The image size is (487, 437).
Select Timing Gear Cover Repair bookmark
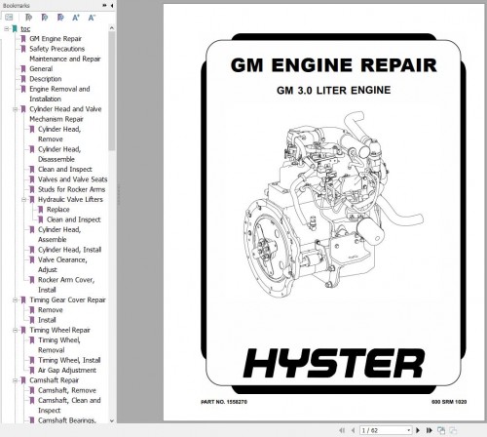coord(67,300)
